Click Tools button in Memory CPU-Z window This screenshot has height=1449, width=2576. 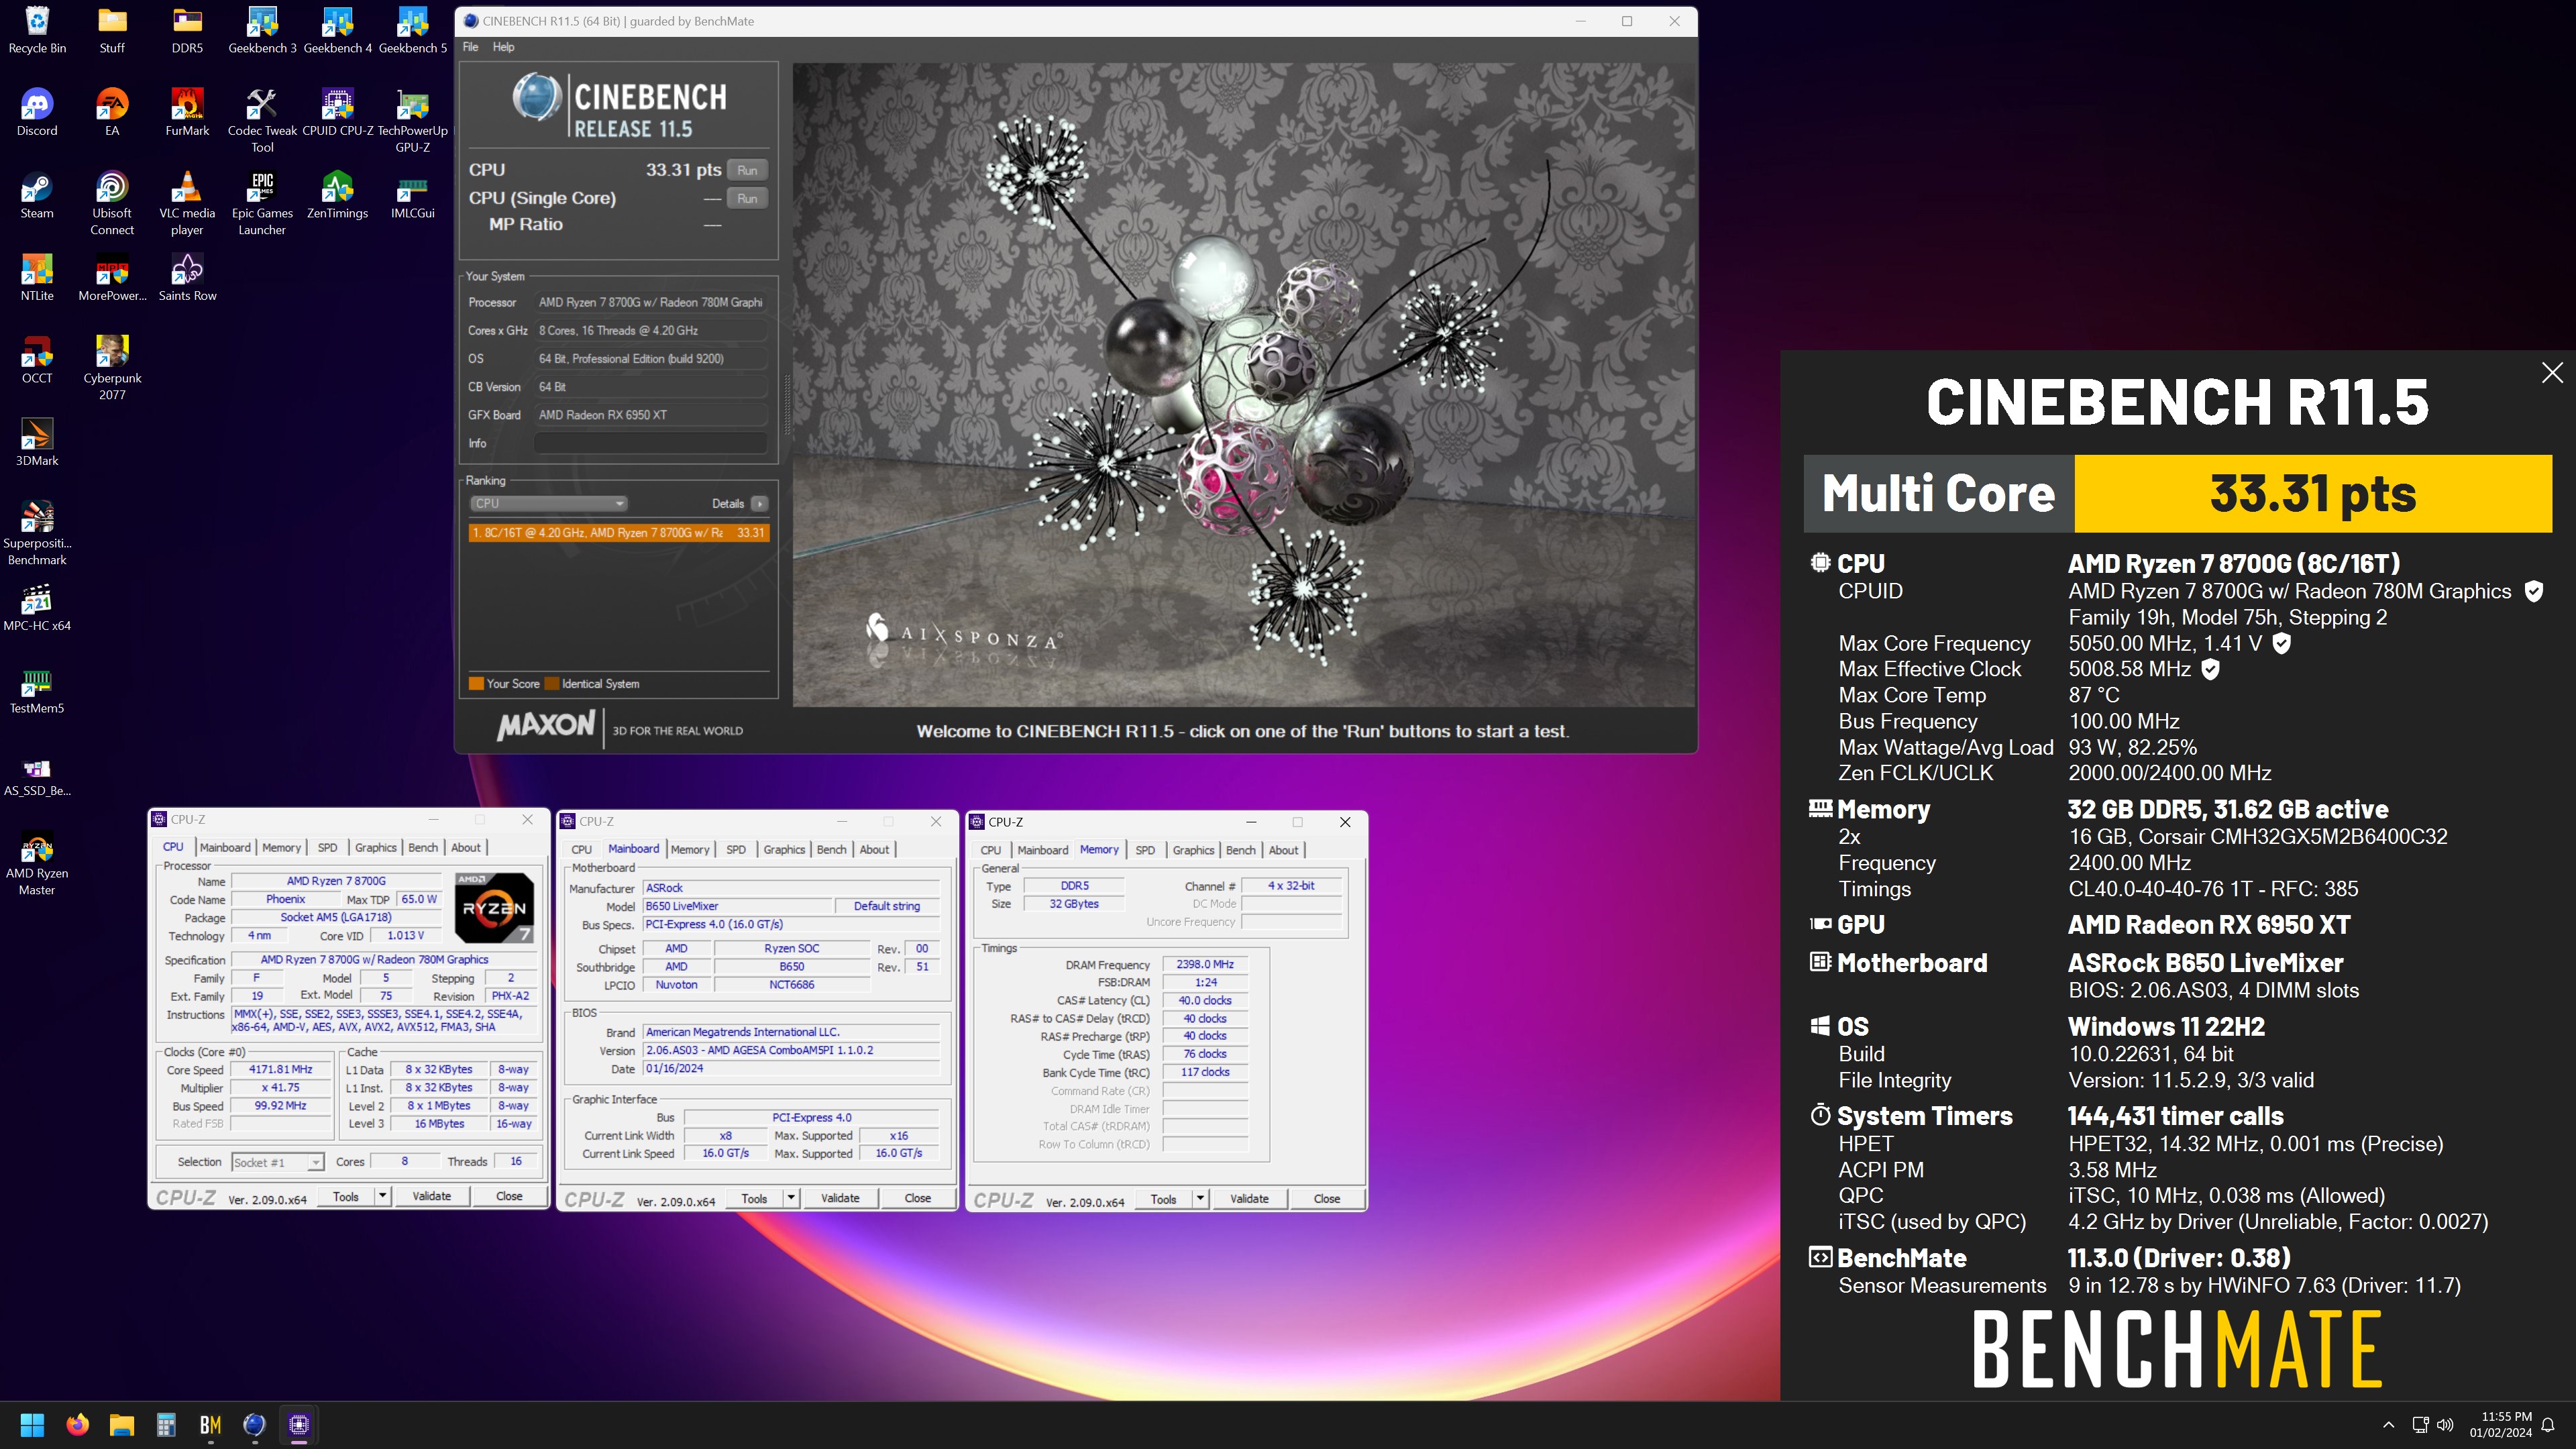click(1164, 1199)
